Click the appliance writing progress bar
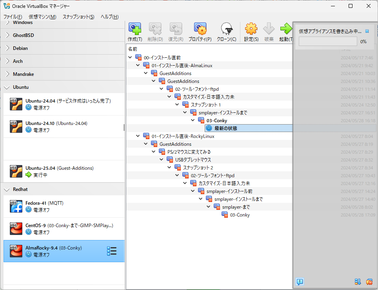 coord(328,41)
